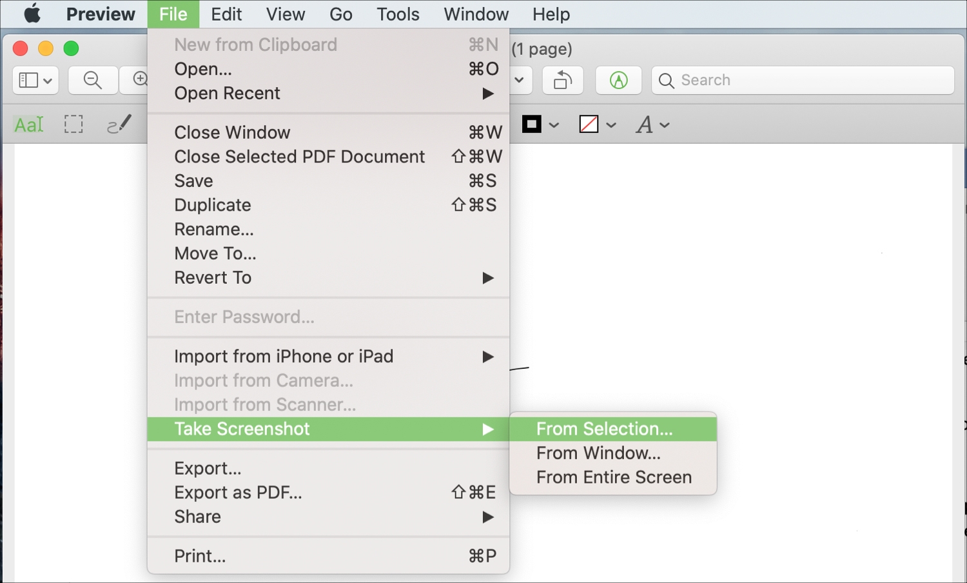This screenshot has height=583, width=967.
Task: Toggle the Markup toolbar button
Action: point(618,80)
